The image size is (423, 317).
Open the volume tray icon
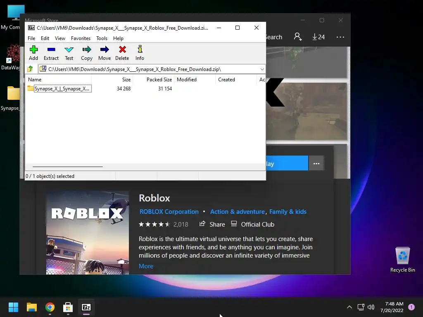click(371, 307)
